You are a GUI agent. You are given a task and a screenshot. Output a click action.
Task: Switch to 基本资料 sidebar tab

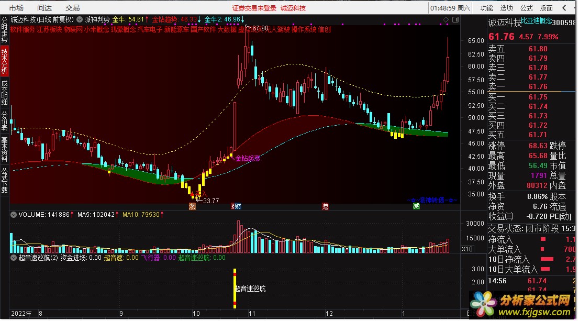click(x=4, y=149)
